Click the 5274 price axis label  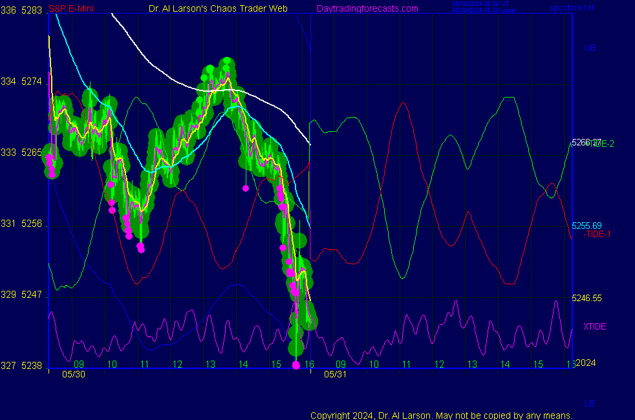click(x=32, y=81)
